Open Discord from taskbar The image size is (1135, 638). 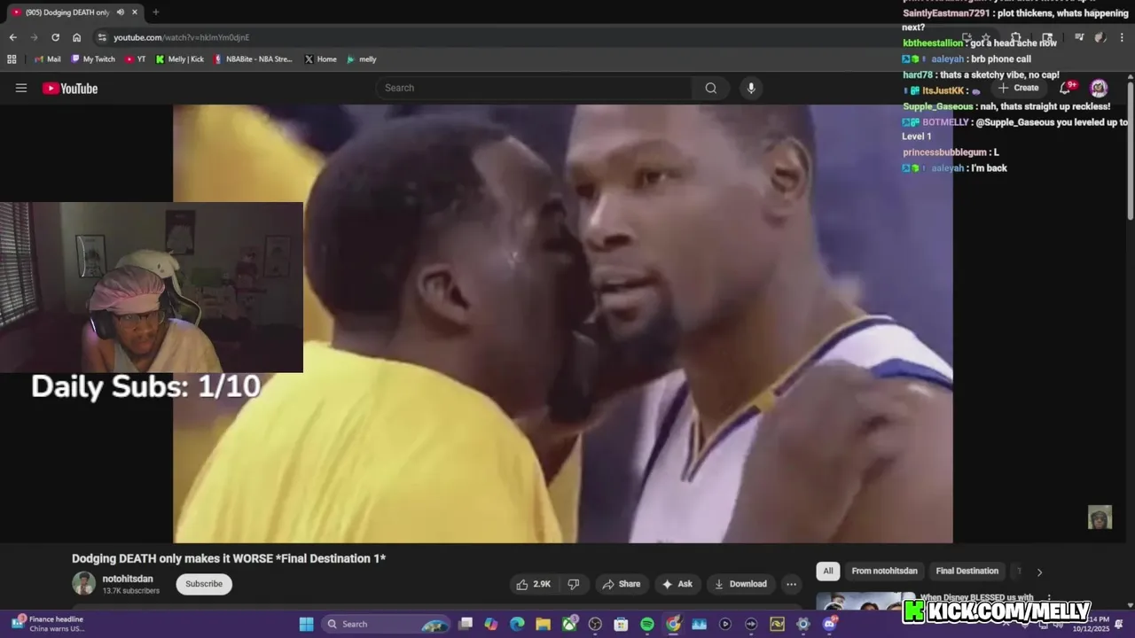829,624
